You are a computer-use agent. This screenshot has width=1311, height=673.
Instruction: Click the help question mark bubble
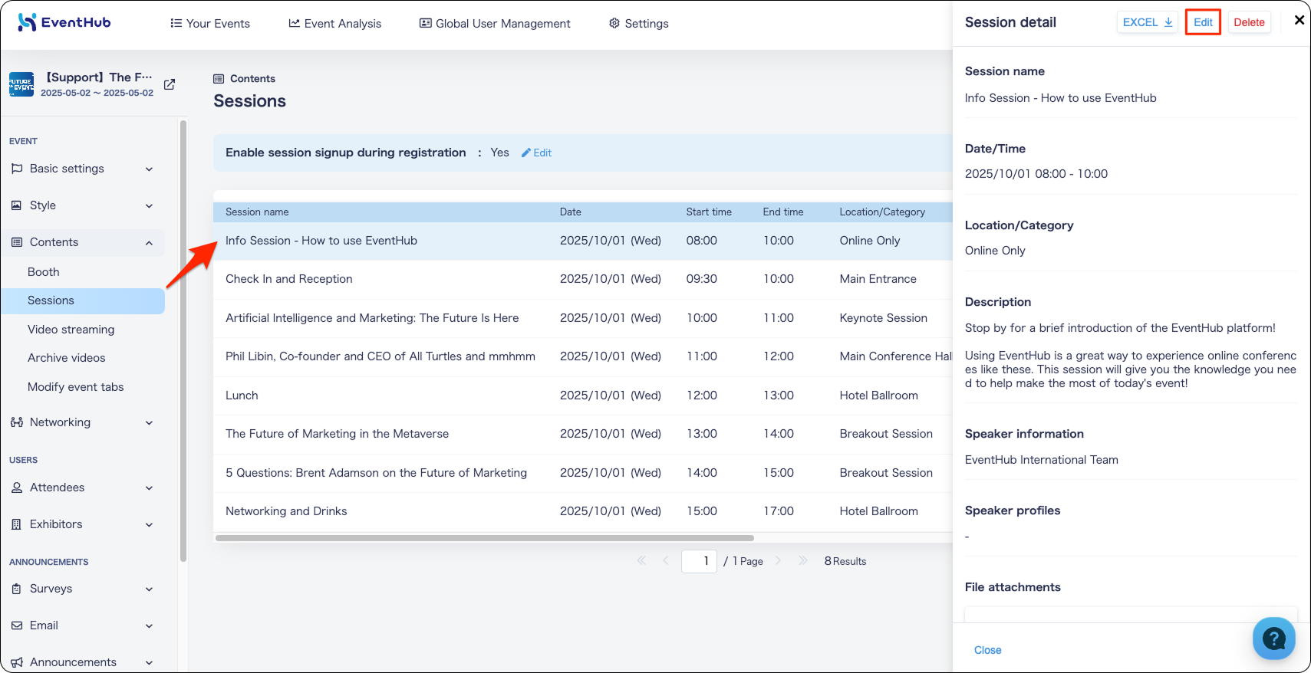click(x=1273, y=638)
